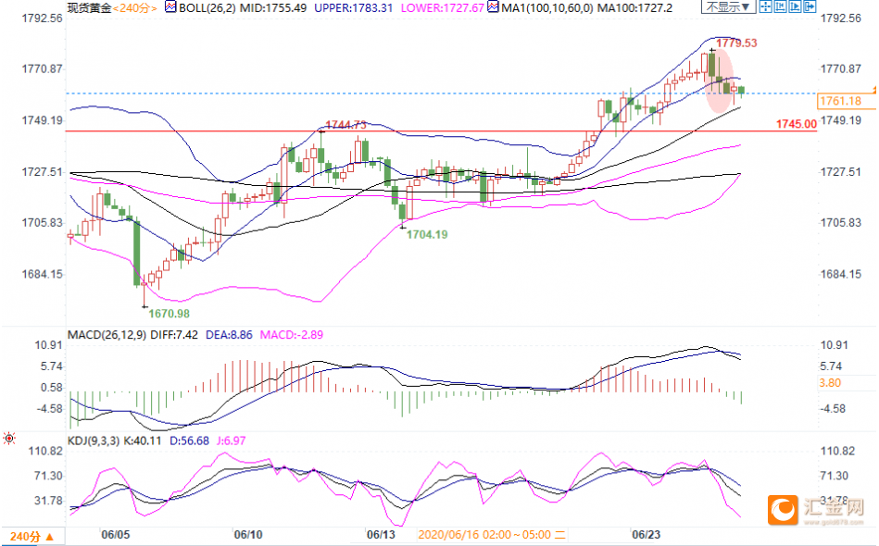
Task: Click the 1704.19 low price marker
Action: (x=427, y=235)
